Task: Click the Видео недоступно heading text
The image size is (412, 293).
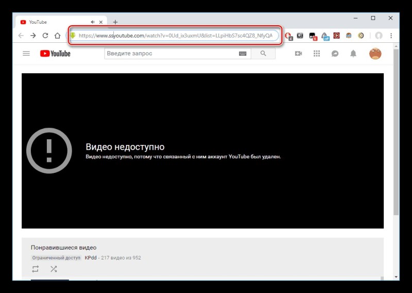Action: (125, 147)
